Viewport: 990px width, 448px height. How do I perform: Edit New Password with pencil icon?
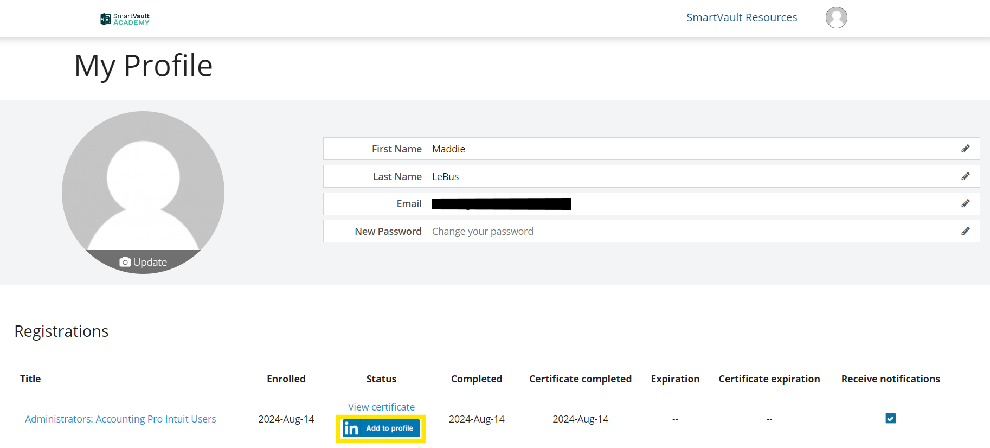tap(966, 231)
